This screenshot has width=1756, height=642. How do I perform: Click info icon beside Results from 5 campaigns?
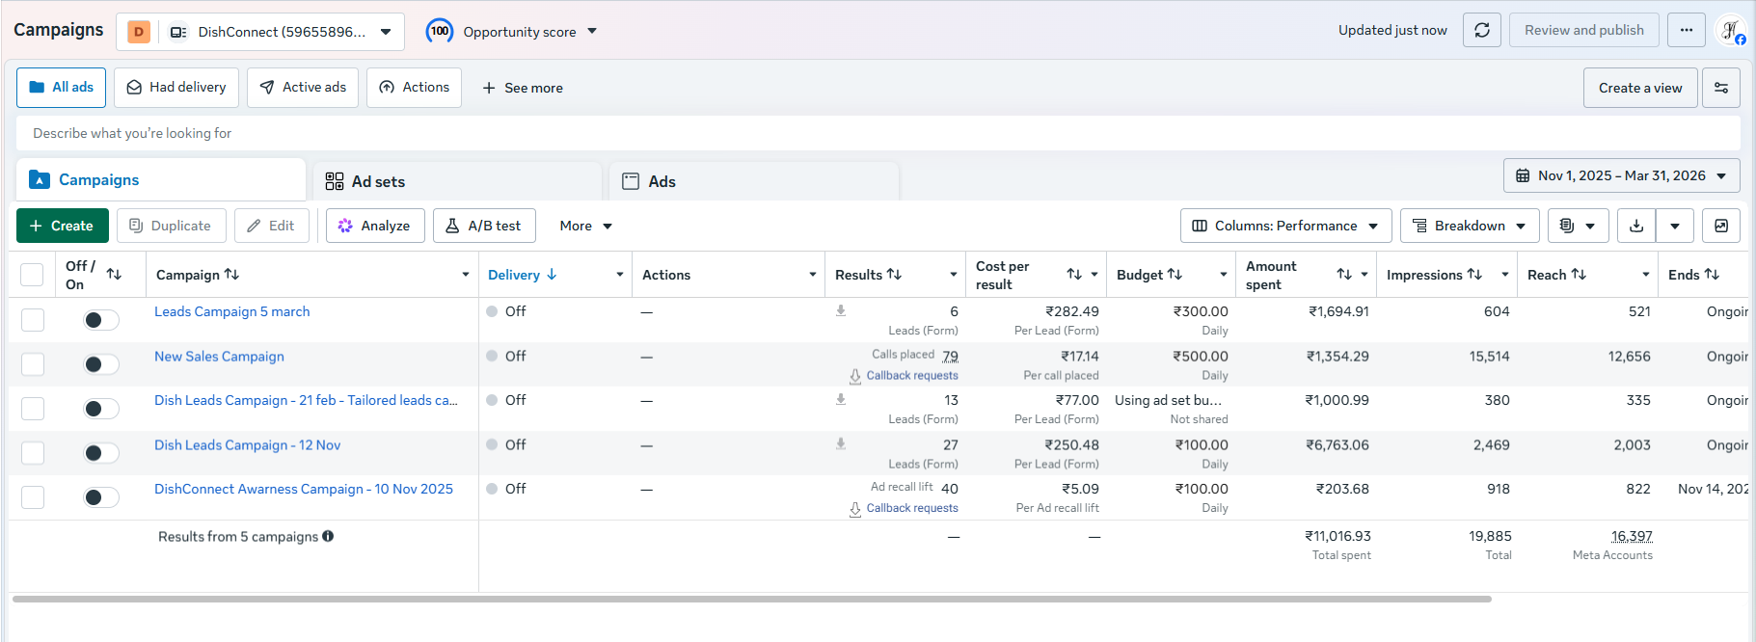click(x=328, y=536)
